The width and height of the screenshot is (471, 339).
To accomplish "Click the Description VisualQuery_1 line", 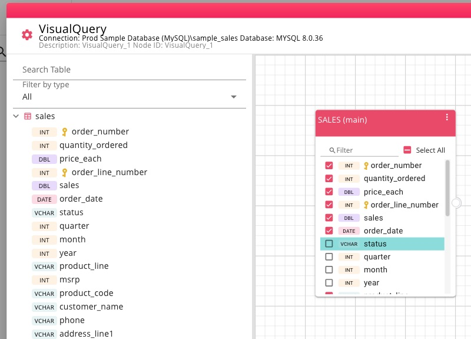I will click(126, 45).
